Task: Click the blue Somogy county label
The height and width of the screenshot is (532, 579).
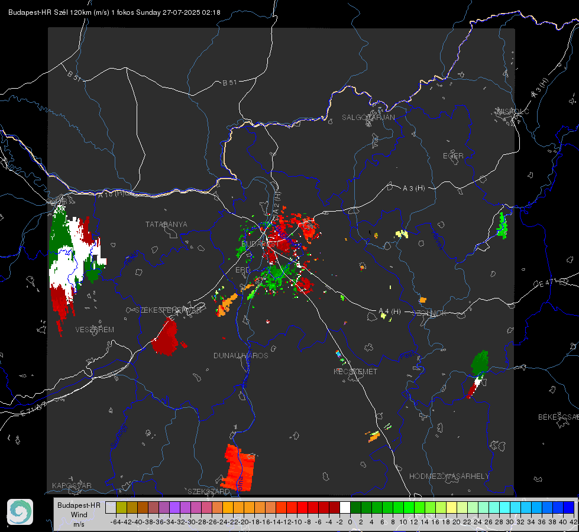Action: 119,437
